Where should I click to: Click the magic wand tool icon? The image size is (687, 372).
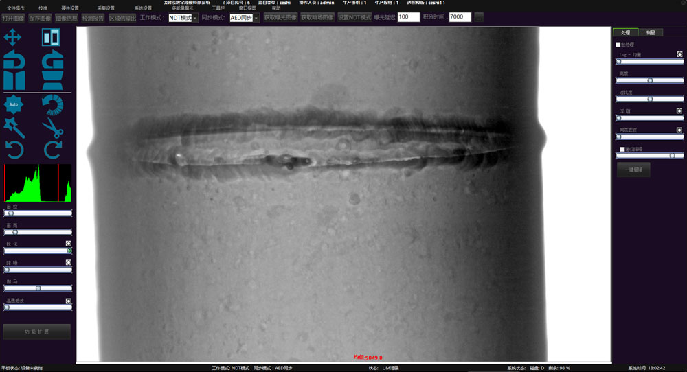point(14,127)
